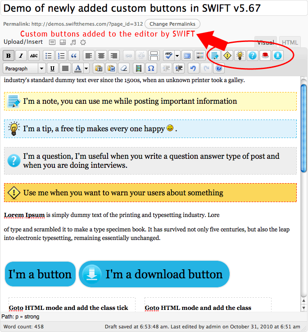Image resolution: width=308 pixels, height=332 pixels.
Task: Add media via Upload/Insert star icon
Action: coord(83,42)
